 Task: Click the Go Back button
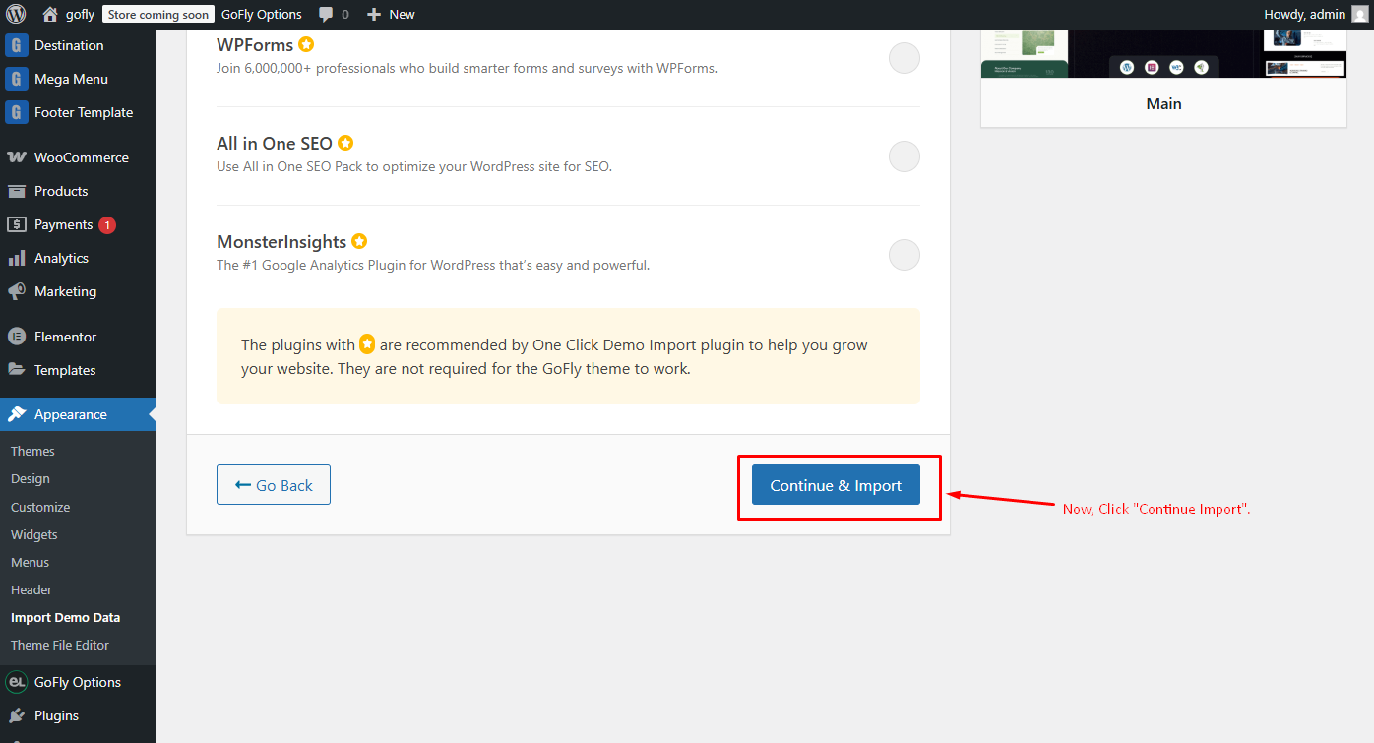coord(274,485)
